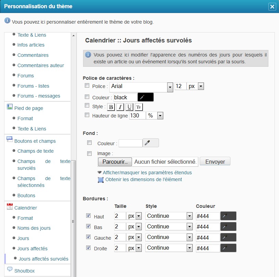This screenshot has width=279, height=277.
Task: Toggle the Underline style button
Action: click(x=129, y=107)
